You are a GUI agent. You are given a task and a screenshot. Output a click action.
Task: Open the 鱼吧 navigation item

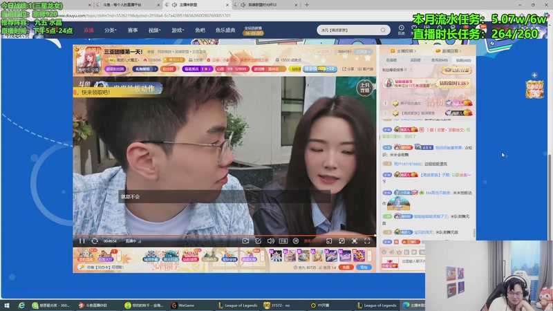(200, 30)
